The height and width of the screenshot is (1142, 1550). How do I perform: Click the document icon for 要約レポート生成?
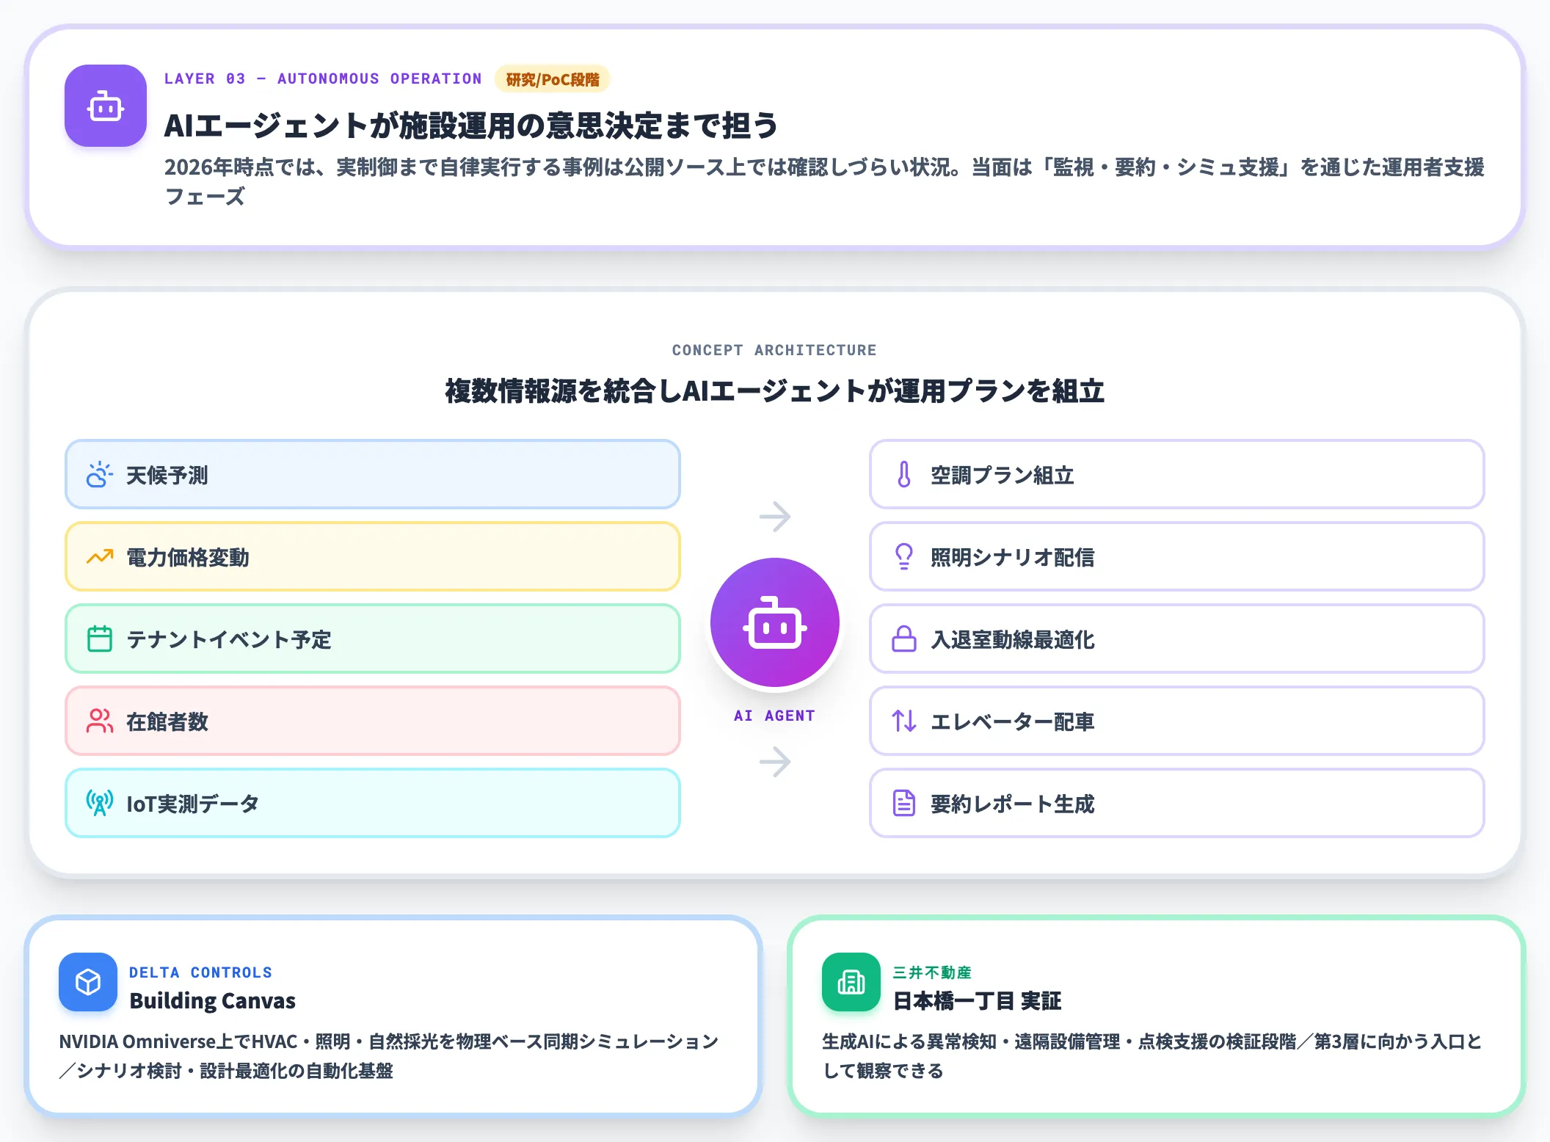(904, 804)
